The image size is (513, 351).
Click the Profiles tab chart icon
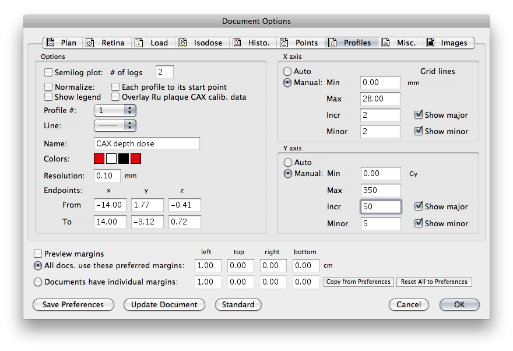coord(332,43)
